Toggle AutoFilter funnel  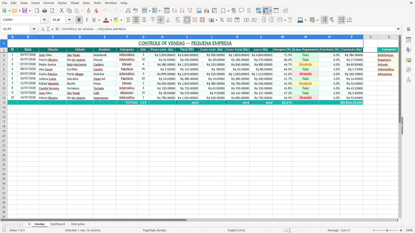click(190, 11)
